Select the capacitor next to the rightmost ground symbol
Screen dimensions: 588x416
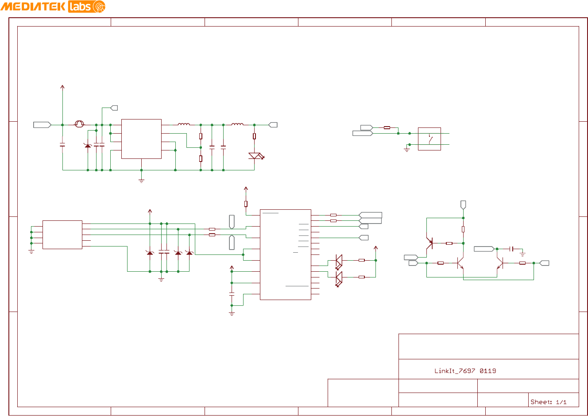tap(512, 249)
